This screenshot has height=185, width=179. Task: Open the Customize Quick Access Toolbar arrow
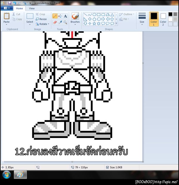coord(30,3)
